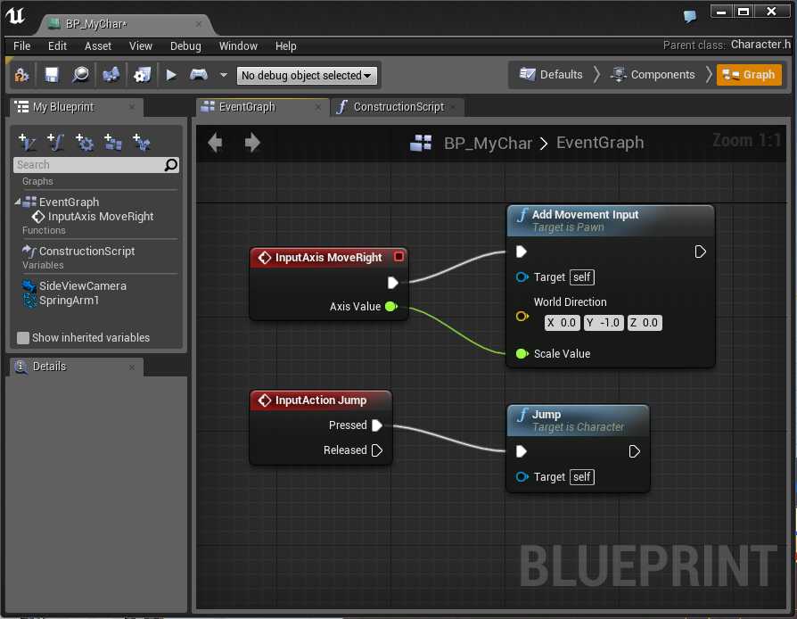
Task: Switch to the Components mode
Action: coord(653,75)
